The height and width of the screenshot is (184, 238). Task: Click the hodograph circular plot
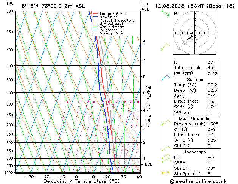point(194,33)
